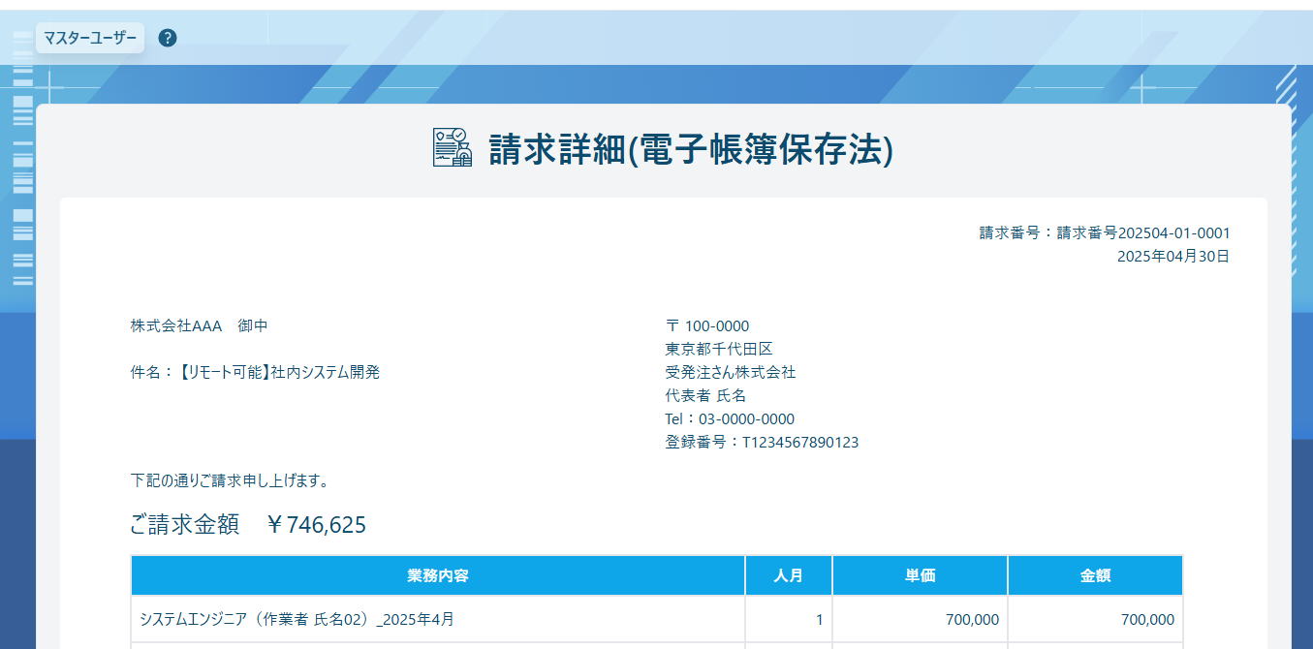Click the 請求詳細(電子帳簿保存法) page title
Viewport: 1313px width, 649px height.
(690, 149)
